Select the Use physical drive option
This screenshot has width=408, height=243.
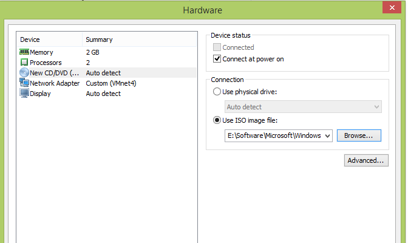coord(217,92)
